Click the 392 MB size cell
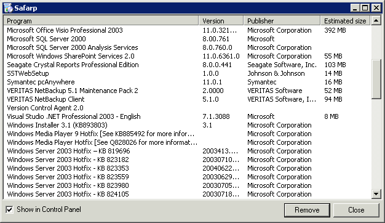The width and height of the screenshot is (385, 223). (335, 30)
